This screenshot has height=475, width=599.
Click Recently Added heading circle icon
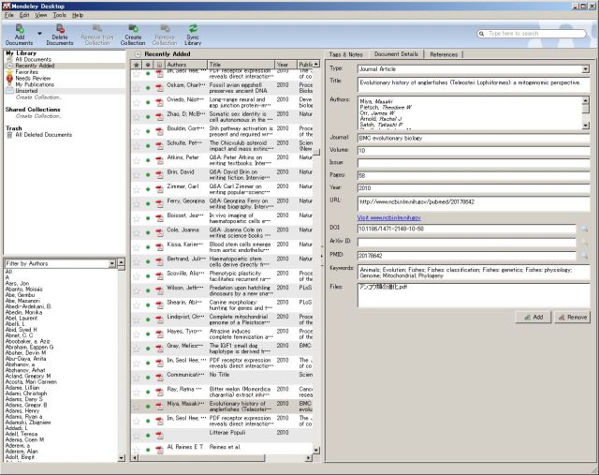(138, 54)
